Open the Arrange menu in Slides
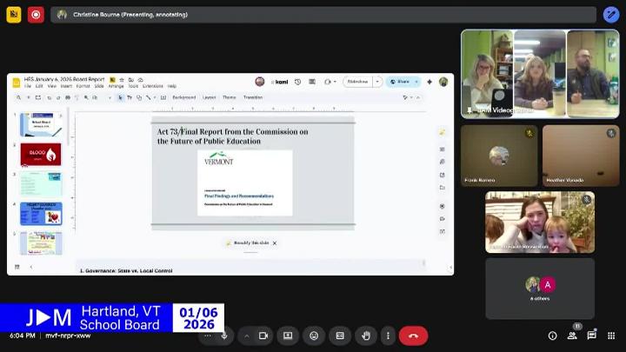Image resolution: width=626 pixels, height=352 pixels. pos(116,86)
